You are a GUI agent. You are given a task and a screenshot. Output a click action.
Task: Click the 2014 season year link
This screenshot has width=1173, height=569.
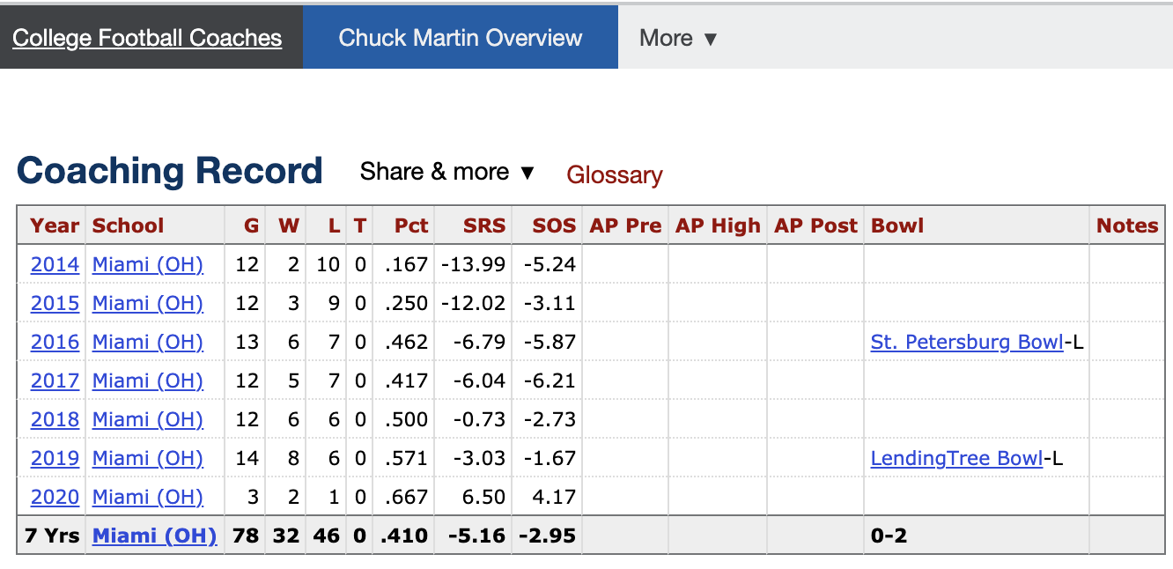(55, 264)
